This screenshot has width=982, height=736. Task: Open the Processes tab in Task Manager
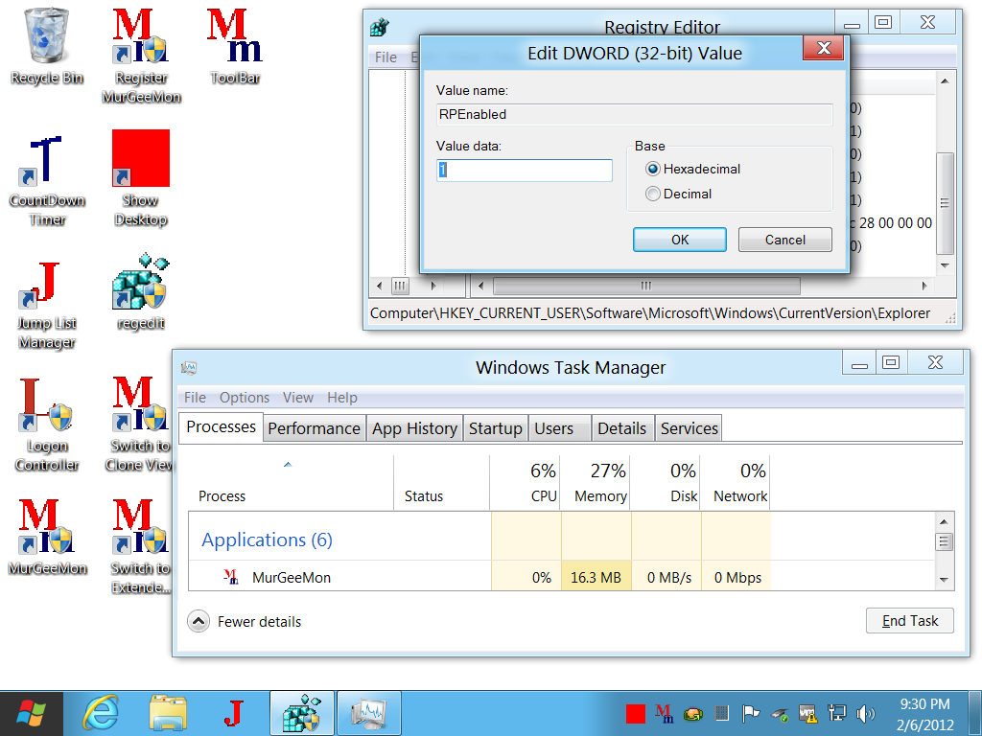point(222,426)
